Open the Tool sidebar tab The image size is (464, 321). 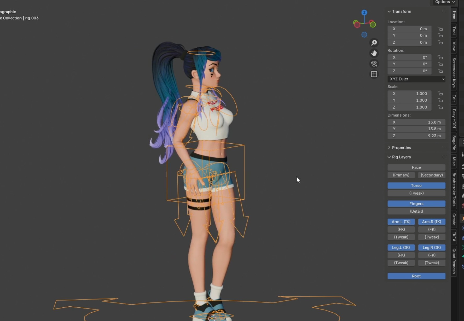pos(454,31)
